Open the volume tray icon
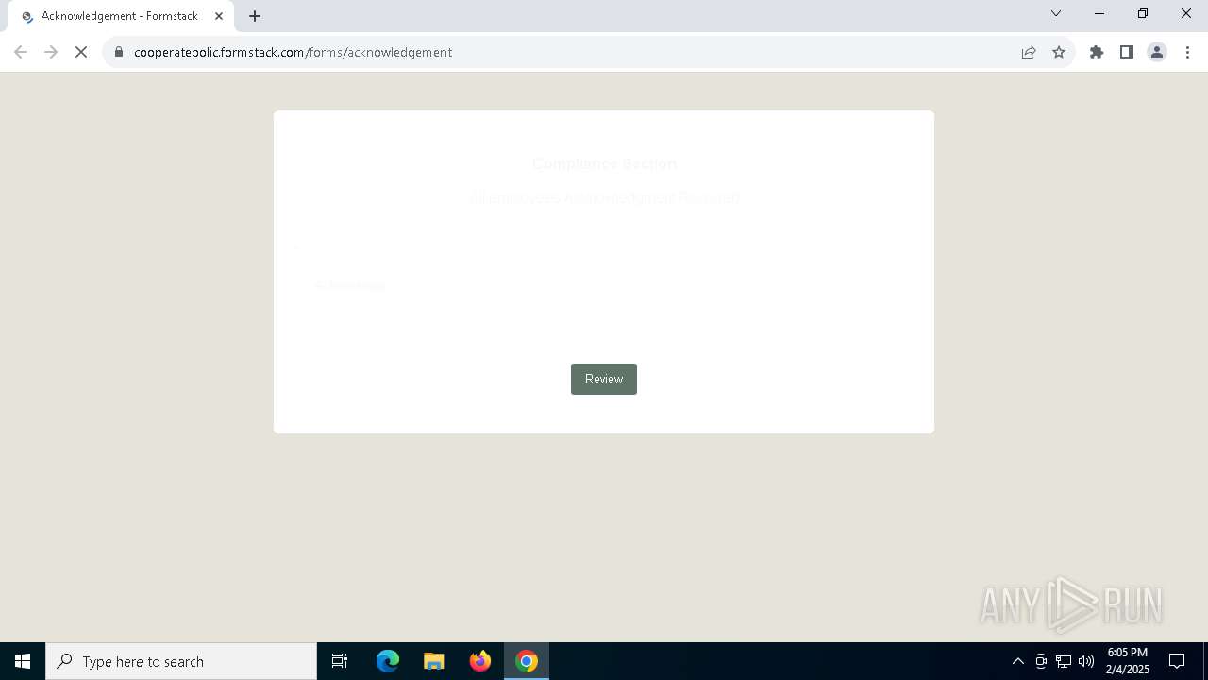The height and width of the screenshot is (680, 1208). [1086, 661]
